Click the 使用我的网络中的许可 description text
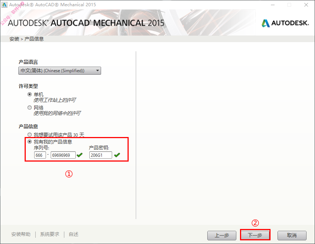The width and height of the screenshot is (315, 244). click(57, 113)
